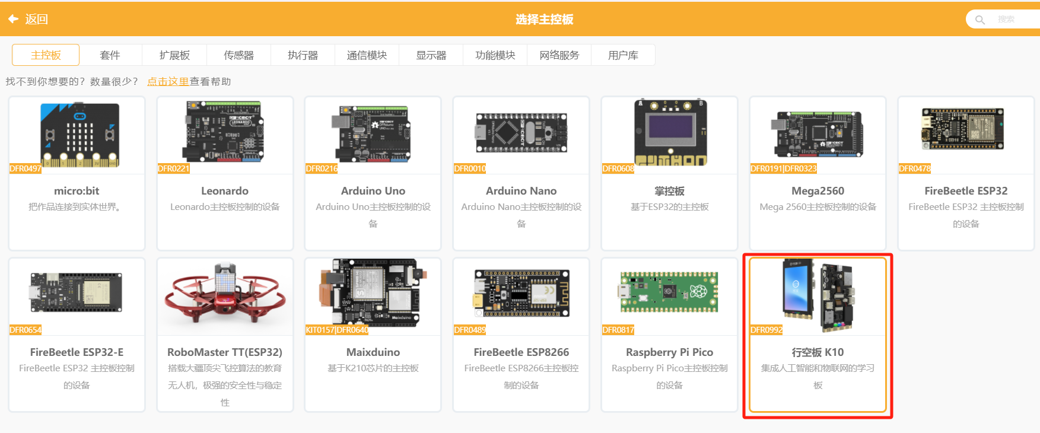Click the FireBeetle ESP8266 title

pyautogui.click(x=521, y=352)
